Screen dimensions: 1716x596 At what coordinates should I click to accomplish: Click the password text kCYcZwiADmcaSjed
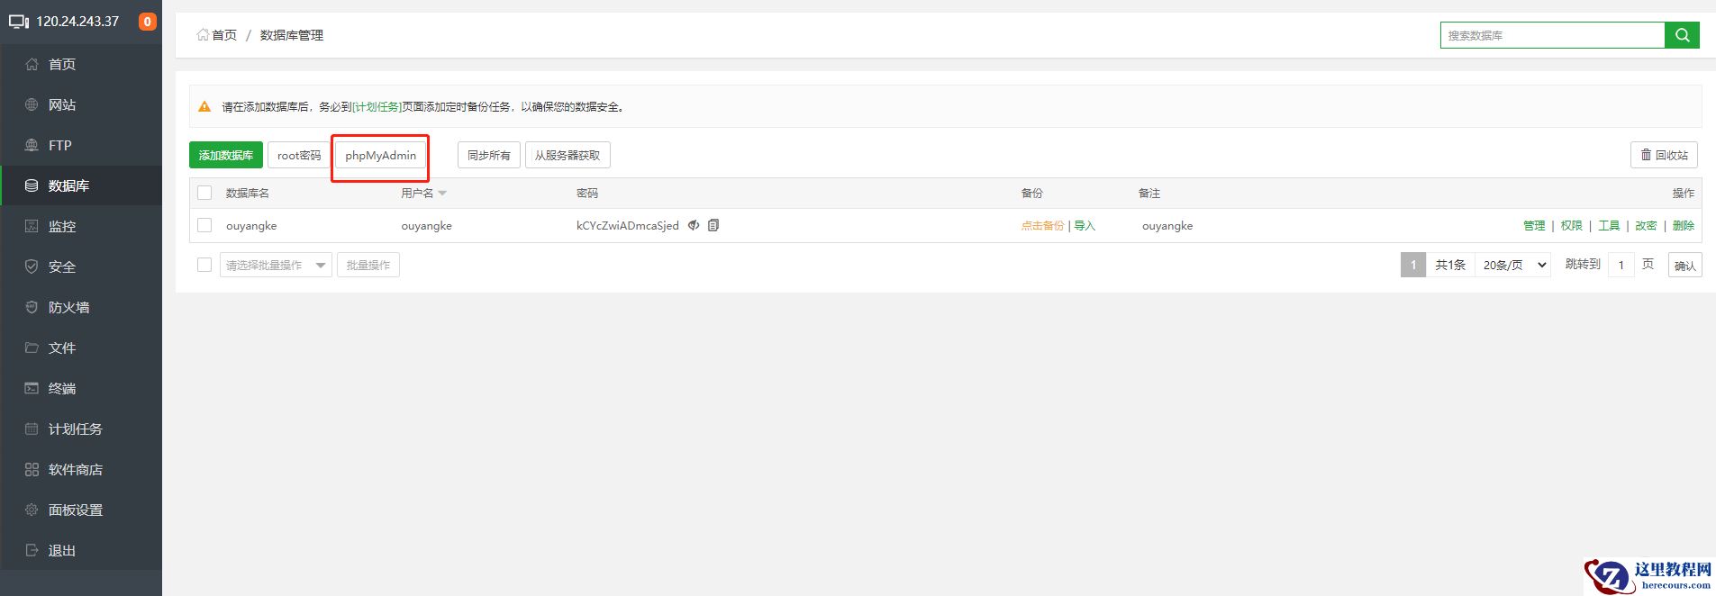click(628, 225)
